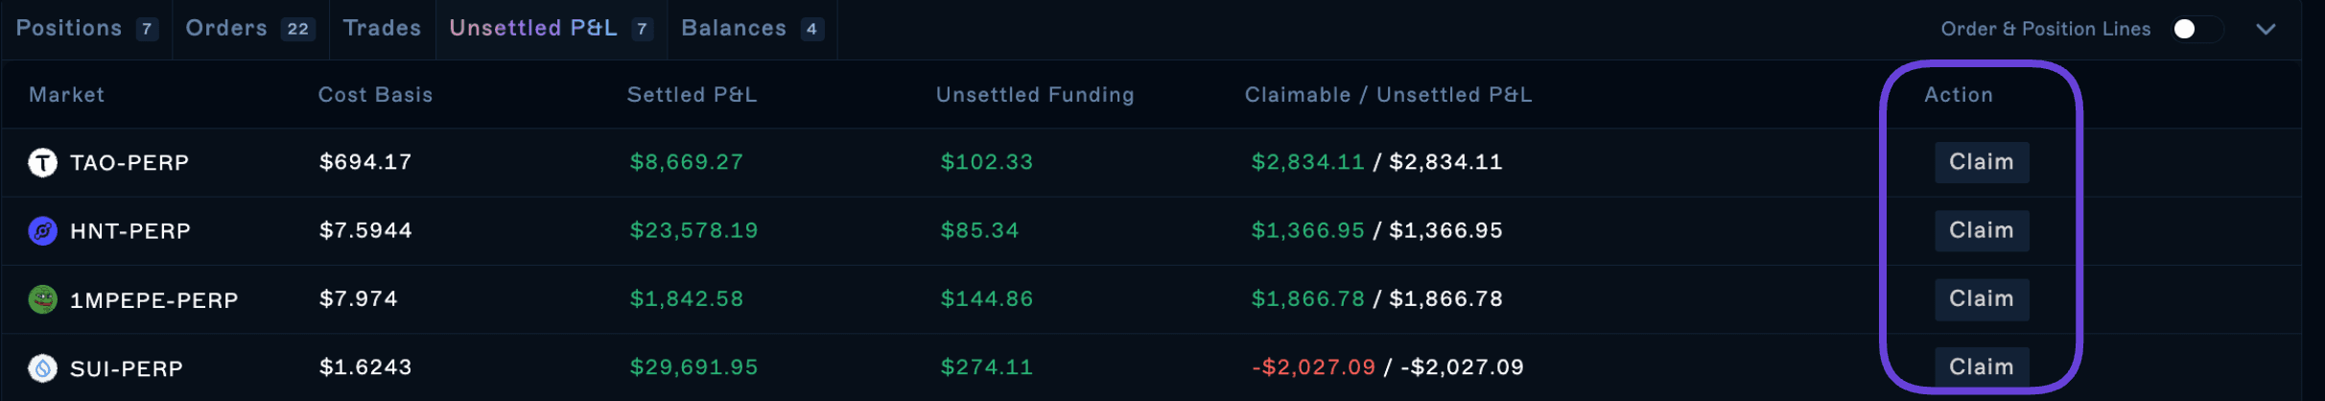
Task: Click the Order & Position Lines label
Action: 2046,29
